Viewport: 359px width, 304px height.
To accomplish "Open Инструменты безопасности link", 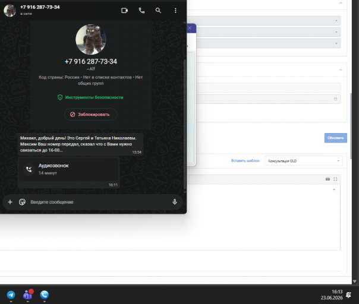I will [x=90, y=97].
